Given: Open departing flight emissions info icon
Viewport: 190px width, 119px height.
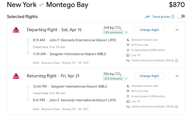Looking at the screenshot, I should [x=126, y=33].
